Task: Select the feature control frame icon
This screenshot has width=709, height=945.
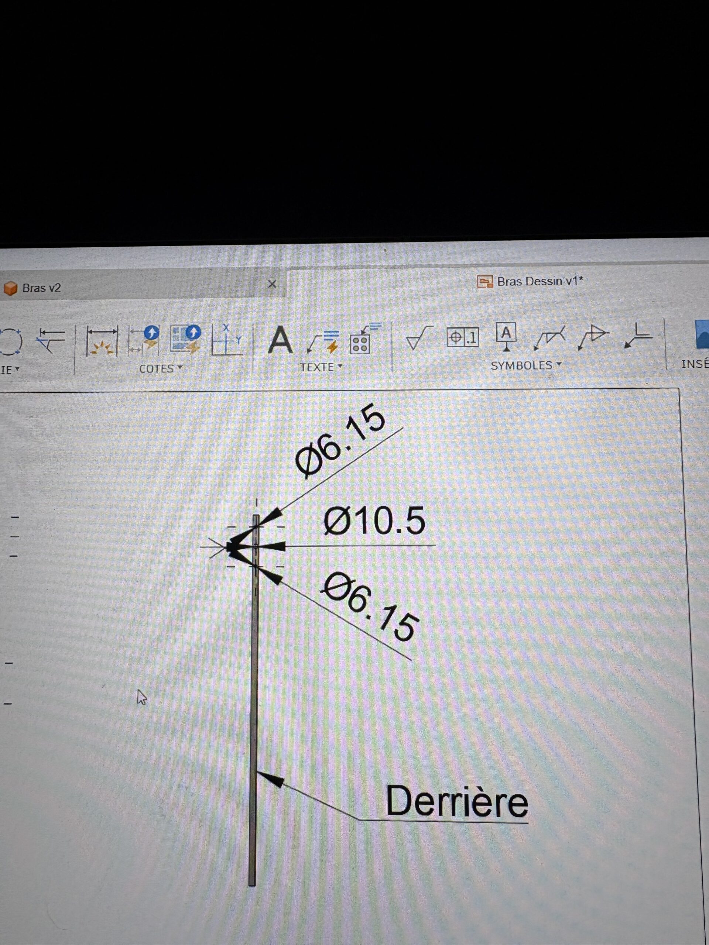Action: click(x=463, y=337)
